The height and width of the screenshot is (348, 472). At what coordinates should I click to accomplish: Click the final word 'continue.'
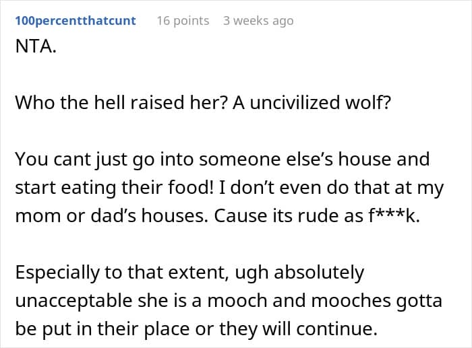pyautogui.click(x=337, y=329)
